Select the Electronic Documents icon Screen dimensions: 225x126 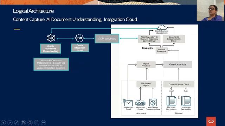(171, 101)
